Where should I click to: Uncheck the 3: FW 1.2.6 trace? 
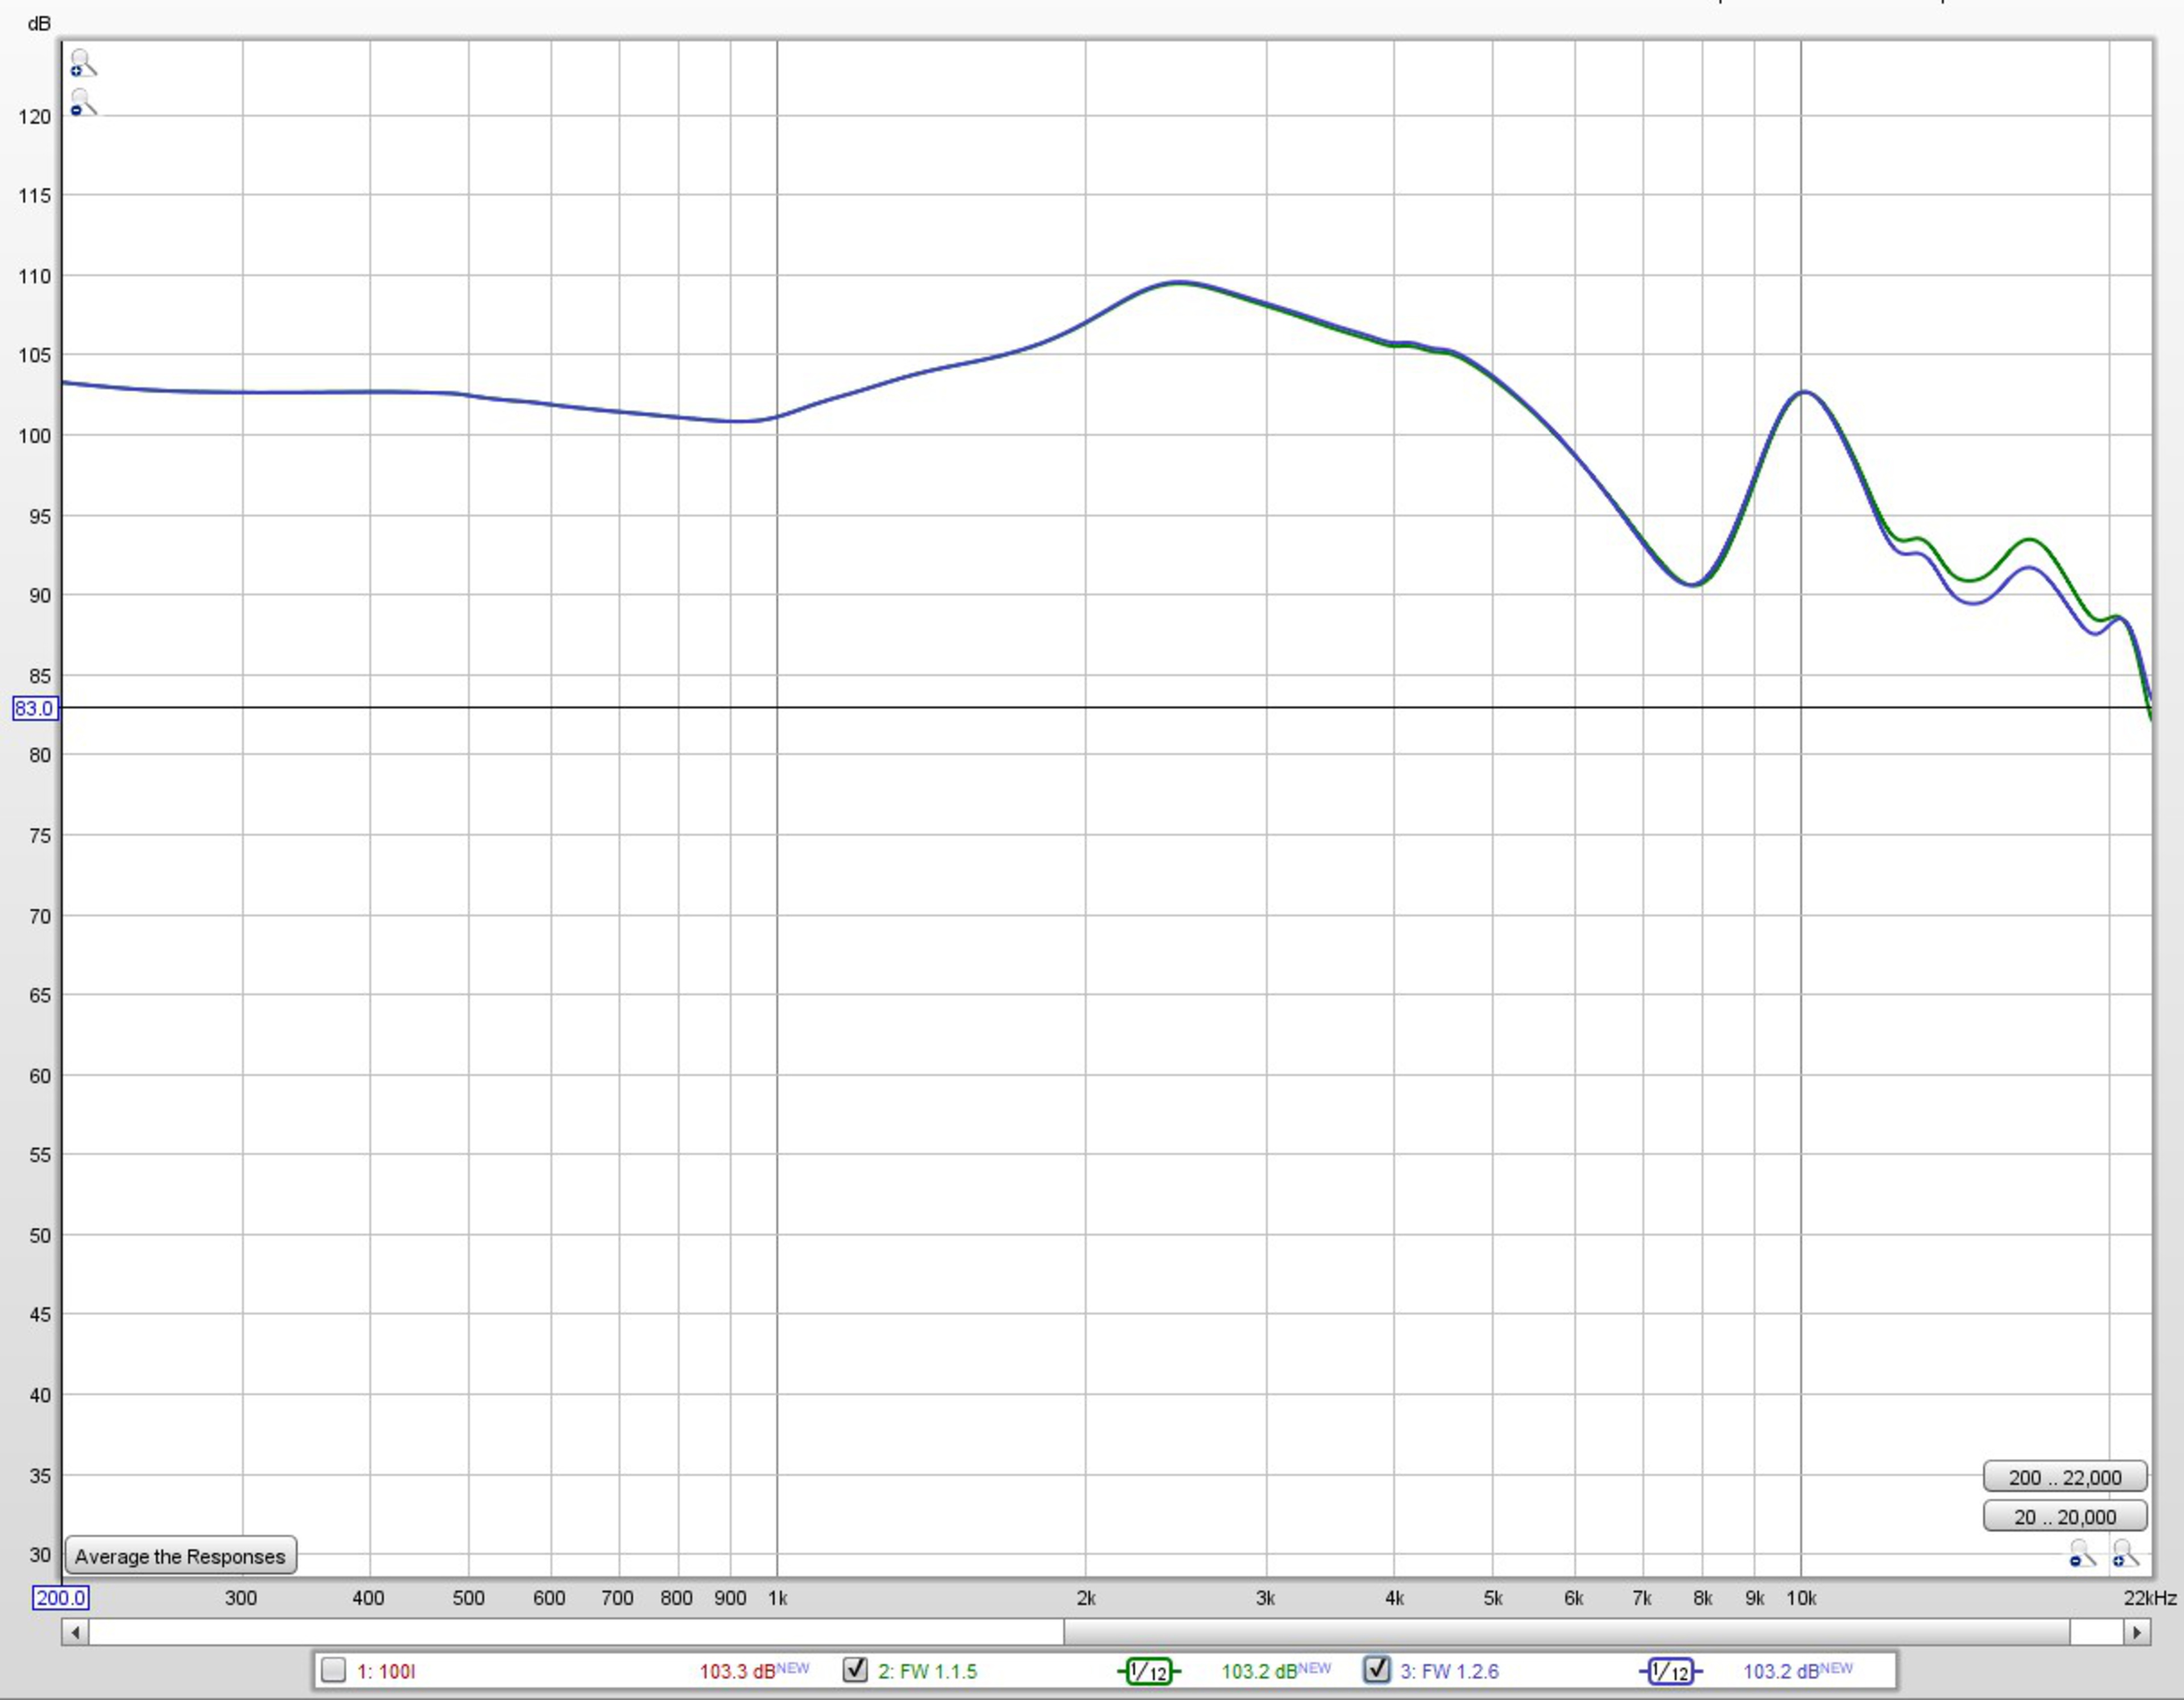1377,1670
